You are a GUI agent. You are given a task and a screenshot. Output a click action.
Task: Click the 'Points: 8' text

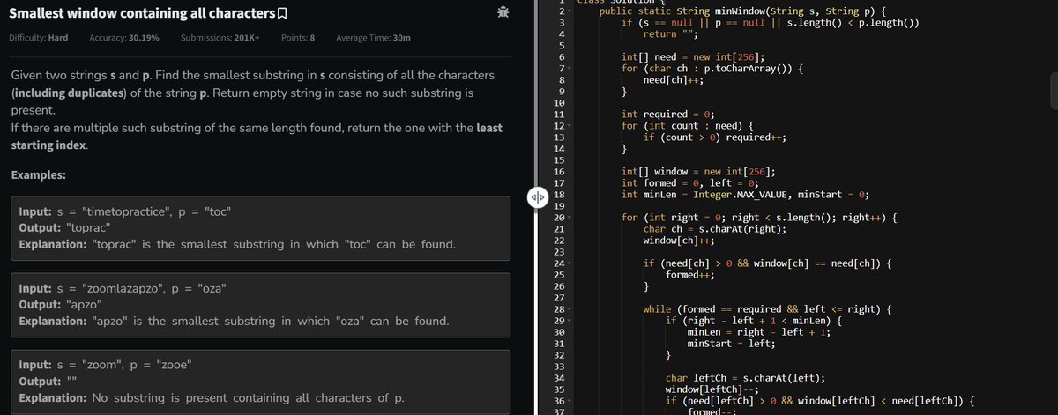tap(298, 39)
